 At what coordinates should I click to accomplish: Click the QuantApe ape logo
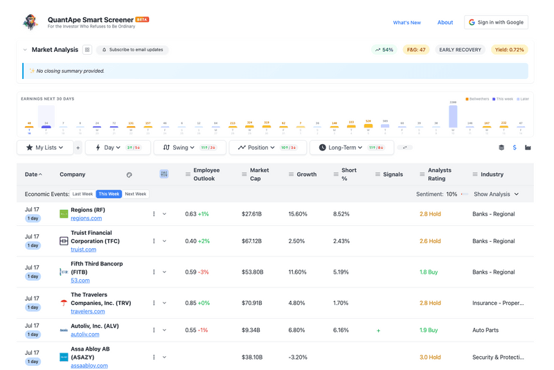(x=30, y=22)
